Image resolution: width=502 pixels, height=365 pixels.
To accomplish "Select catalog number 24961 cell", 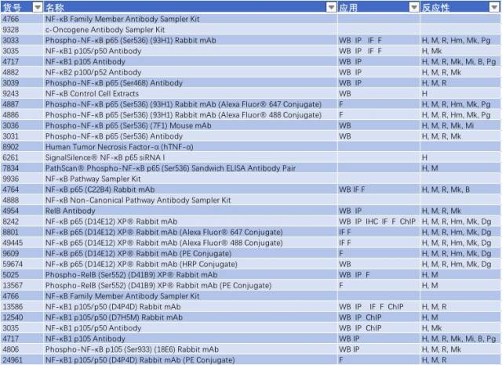I will (x=22, y=360).
